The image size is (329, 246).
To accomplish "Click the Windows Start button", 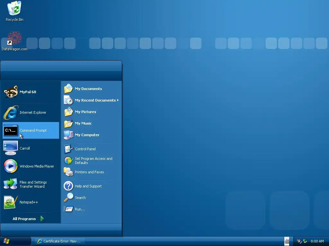I will [15, 241].
